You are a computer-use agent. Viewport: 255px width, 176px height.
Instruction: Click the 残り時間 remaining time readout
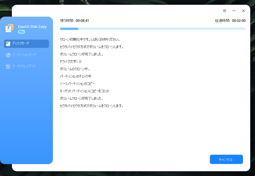click(74, 21)
